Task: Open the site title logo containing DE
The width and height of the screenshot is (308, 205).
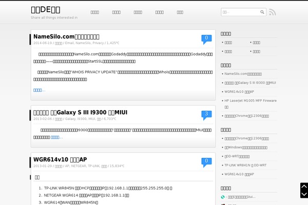Action: tap(46, 10)
